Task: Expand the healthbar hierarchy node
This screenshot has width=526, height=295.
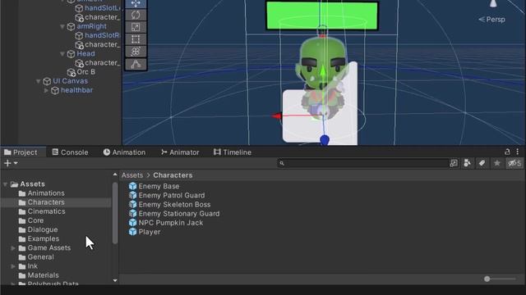Action: [46, 90]
